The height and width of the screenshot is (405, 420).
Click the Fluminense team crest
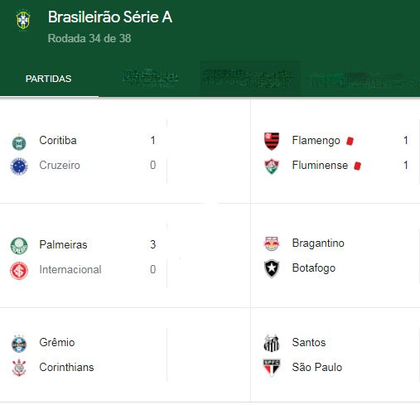click(272, 166)
